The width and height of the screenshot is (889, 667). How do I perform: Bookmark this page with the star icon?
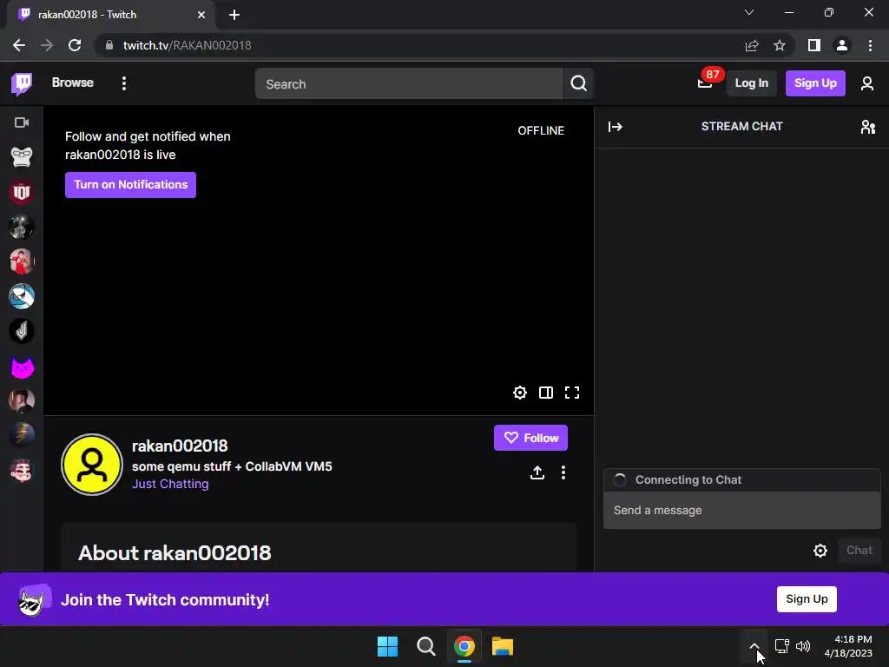pyautogui.click(x=780, y=45)
